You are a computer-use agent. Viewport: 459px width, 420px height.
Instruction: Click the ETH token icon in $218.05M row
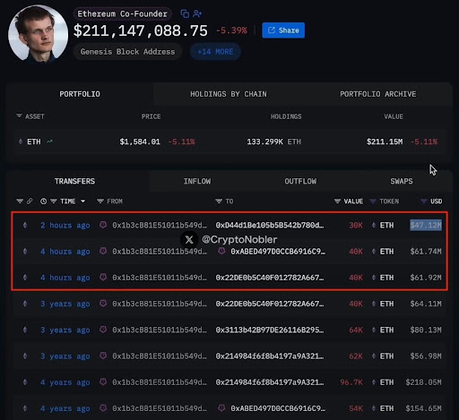(x=374, y=382)
